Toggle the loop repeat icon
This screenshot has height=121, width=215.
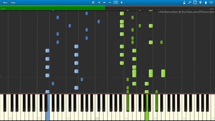[x=211, y=2]
